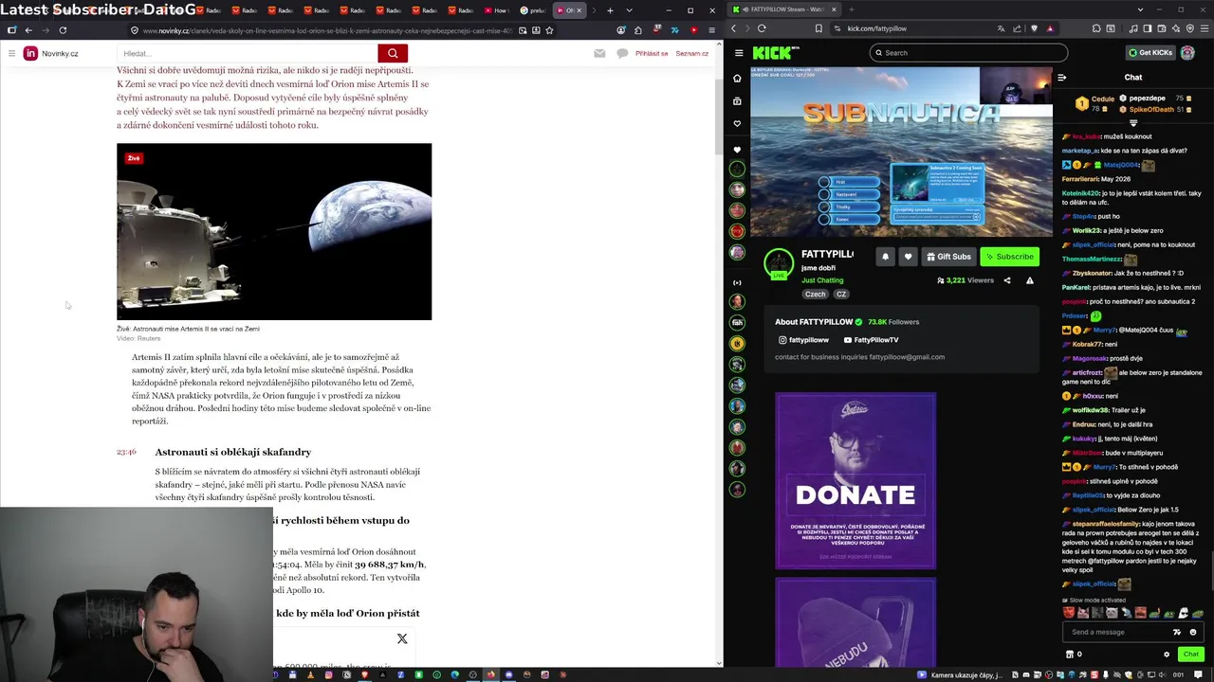Open fattypiloww Instagram link
The width and height of the screenshot is (1214, 682).
(x=803, y=340)
